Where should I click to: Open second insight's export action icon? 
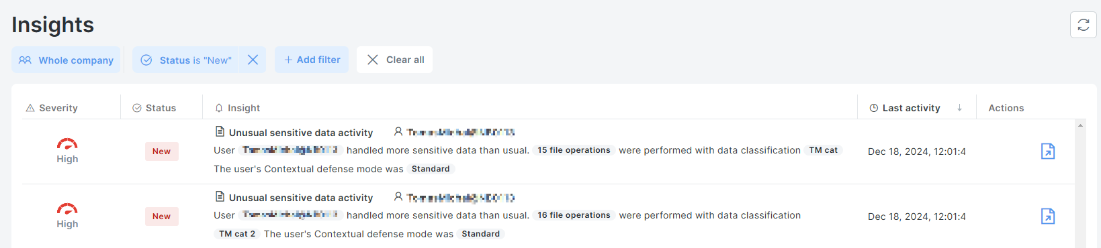(1047, 216)
